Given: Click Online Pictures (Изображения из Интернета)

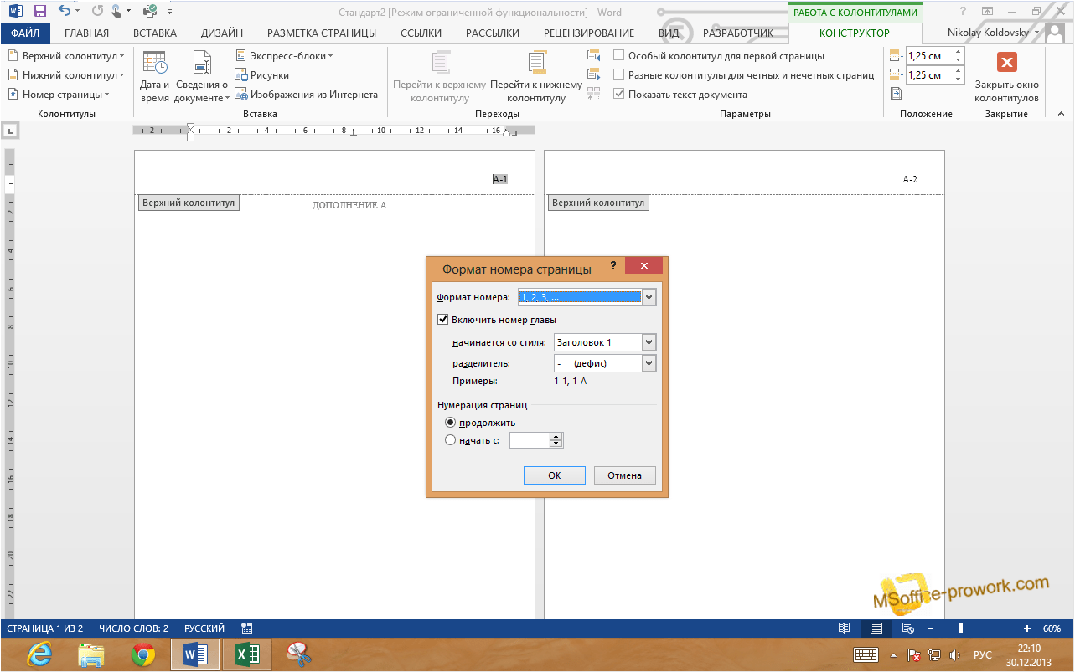Looking at the screenshot, I should [x=241, y=95].
